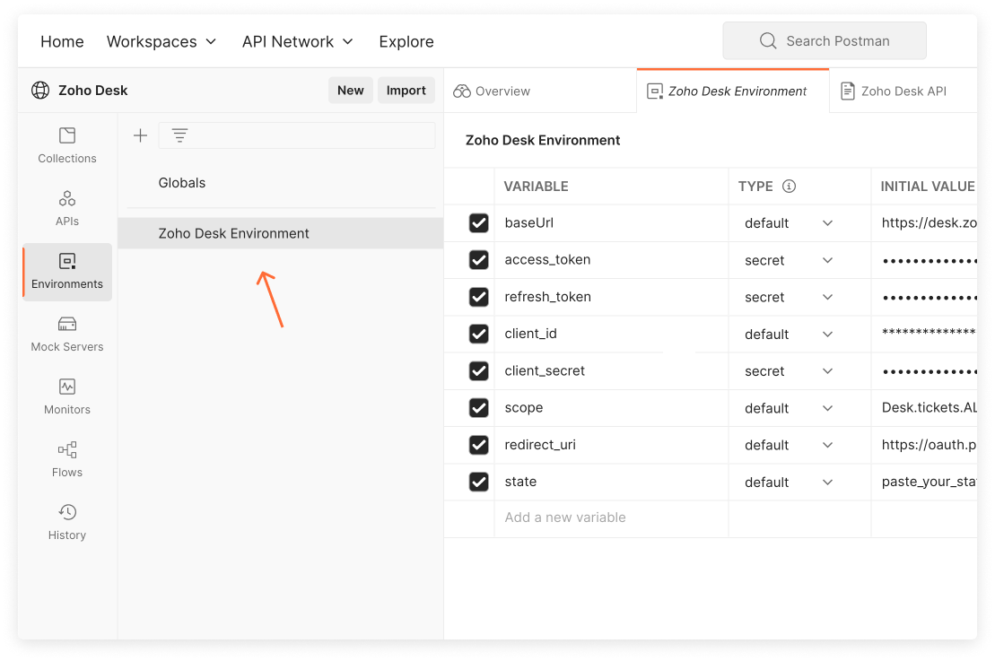Go to Home in the top navigation
Screen dimensions: 995x661
click(62, 41)
